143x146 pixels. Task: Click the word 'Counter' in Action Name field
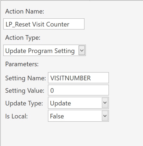point(58,24)
